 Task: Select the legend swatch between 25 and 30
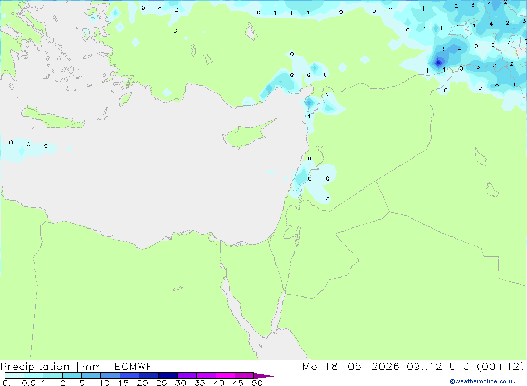point(168,375)
